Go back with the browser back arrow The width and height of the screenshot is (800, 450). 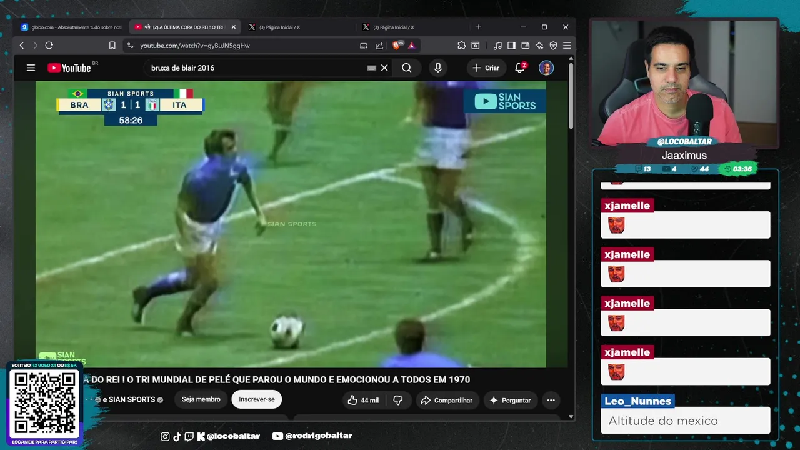pos(22,46)
